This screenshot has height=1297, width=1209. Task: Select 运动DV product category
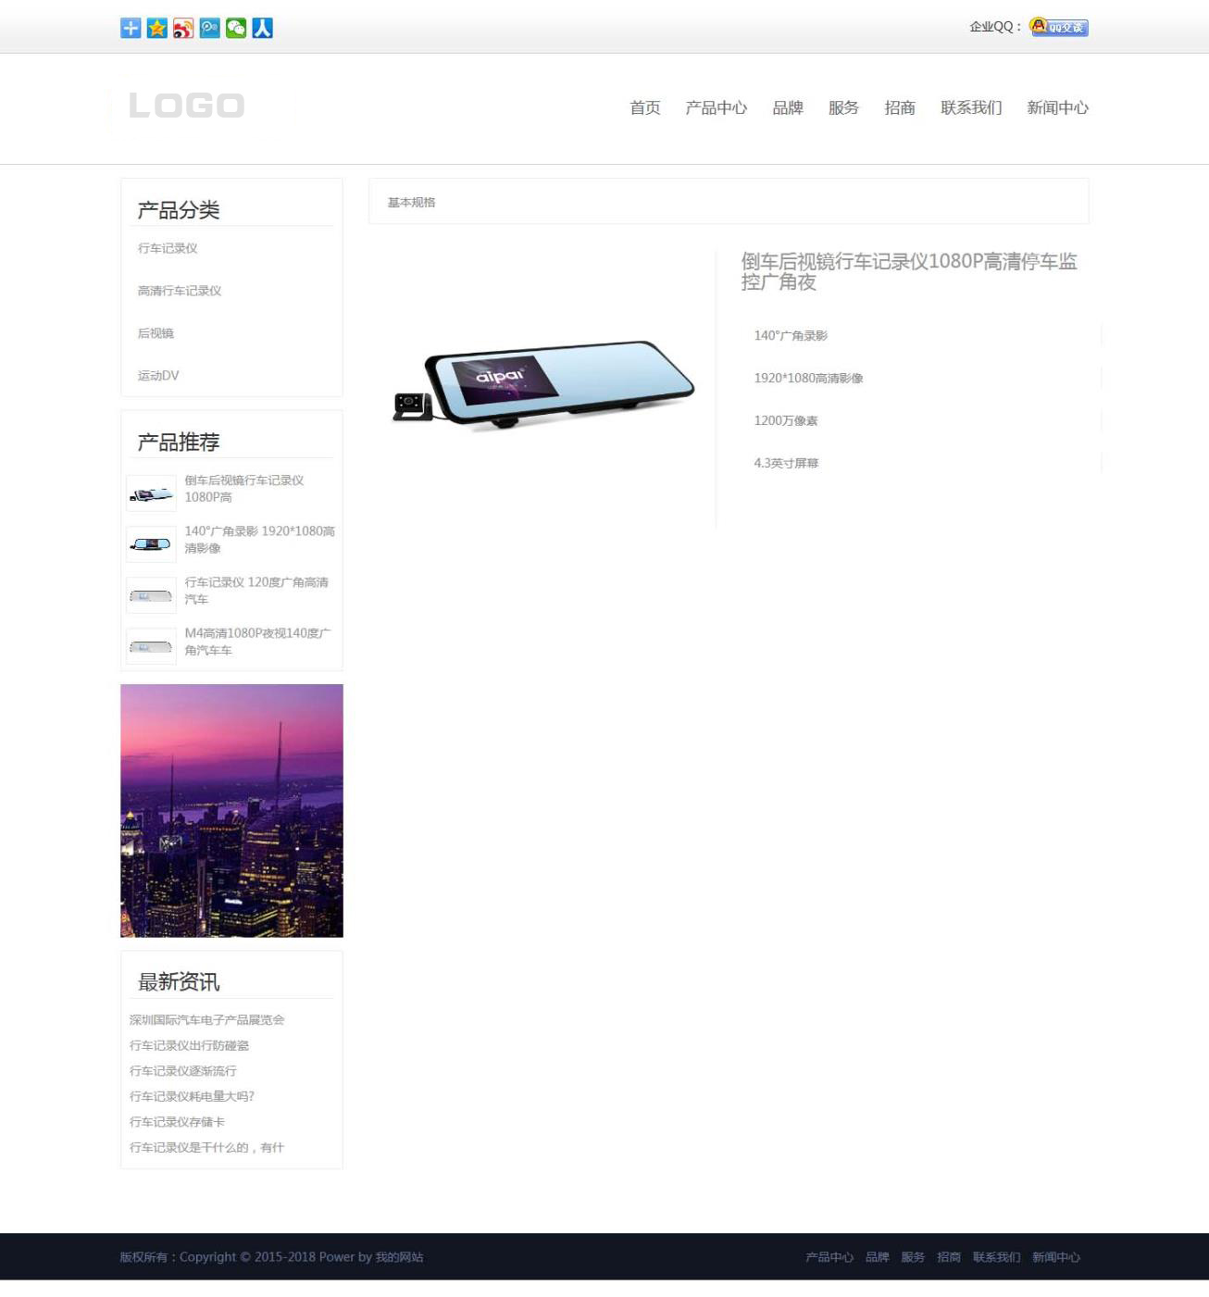(x=158, y=376)
